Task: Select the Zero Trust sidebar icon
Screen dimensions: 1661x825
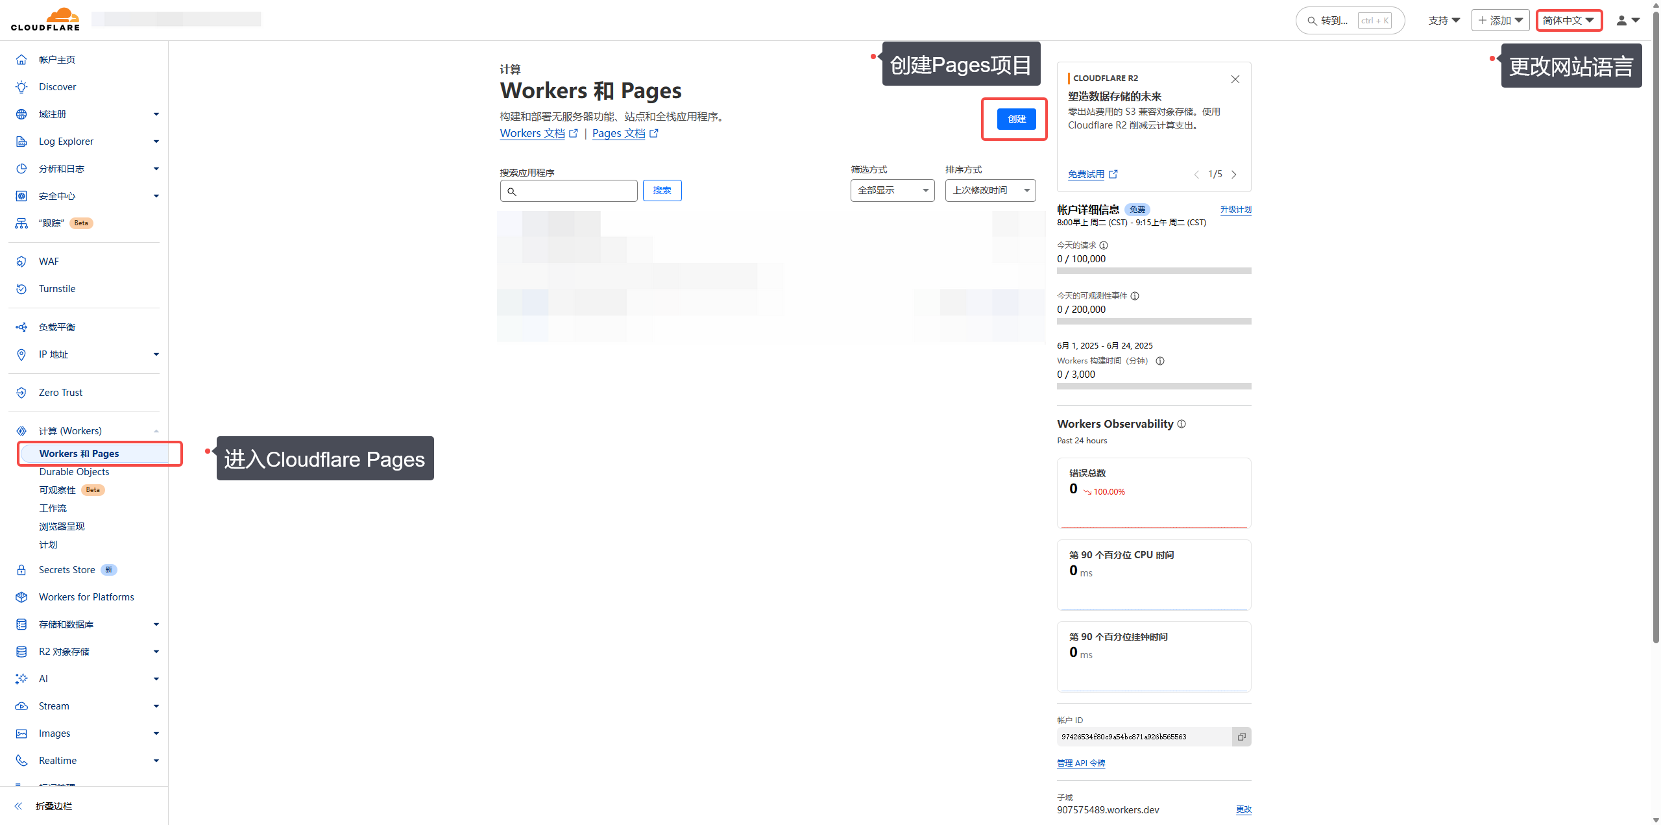Action: coord(21,392)
